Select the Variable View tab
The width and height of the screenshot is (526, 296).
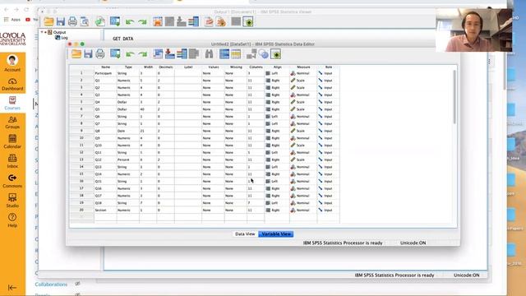tap(276, 234)
